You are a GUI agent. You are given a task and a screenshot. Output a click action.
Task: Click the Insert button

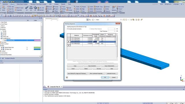tap(73, 69)
